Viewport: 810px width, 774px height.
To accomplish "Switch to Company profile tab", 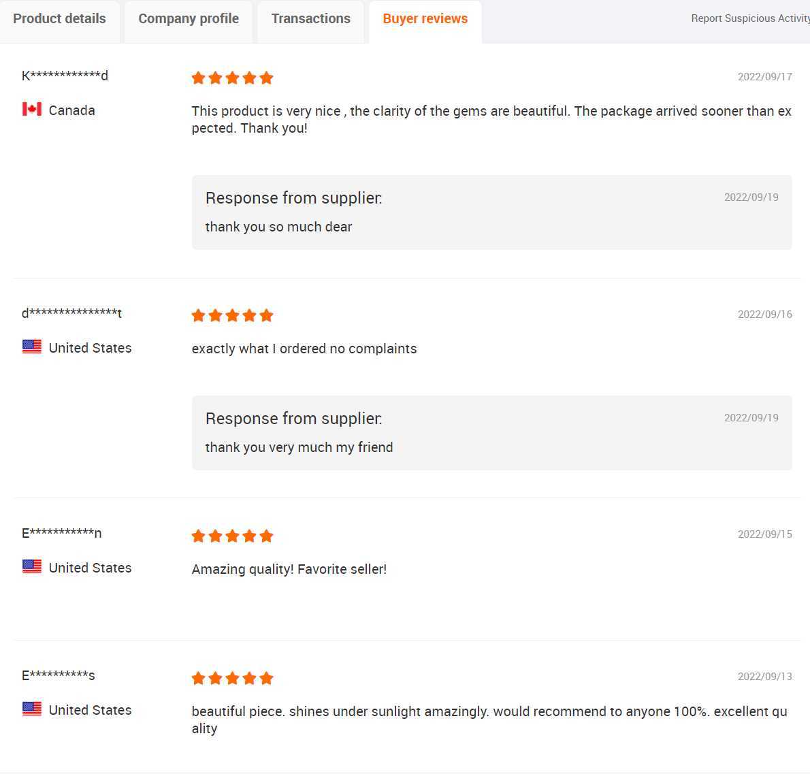I will [x=189, y=19].
